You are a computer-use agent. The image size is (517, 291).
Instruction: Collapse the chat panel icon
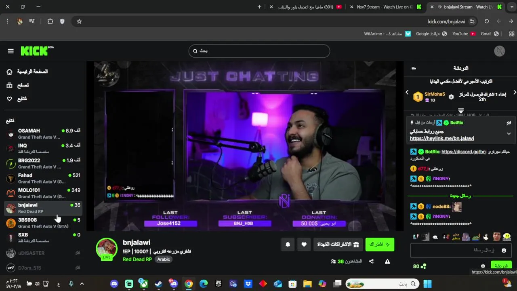[414, 68]
